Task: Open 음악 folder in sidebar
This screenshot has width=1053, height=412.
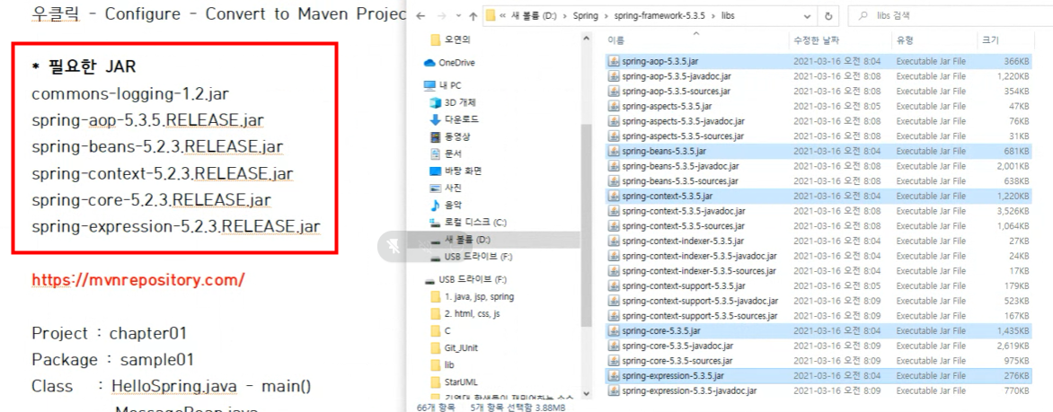Action: coord(446,205)
